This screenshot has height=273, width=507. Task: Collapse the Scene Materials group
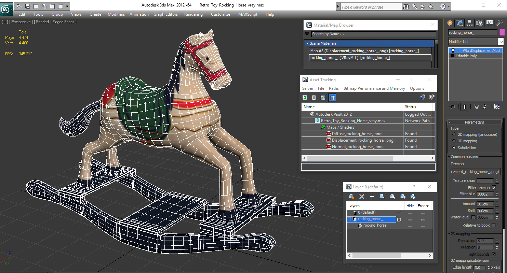[307, 43]
